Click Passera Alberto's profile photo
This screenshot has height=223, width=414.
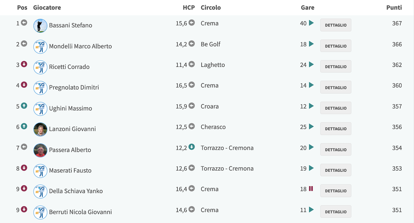click(x=40, y=150)
